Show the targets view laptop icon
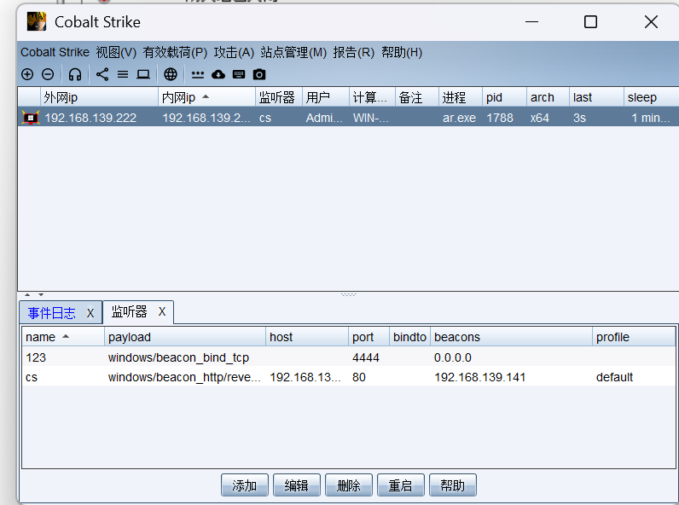679x505 pixels. (x=143, y=74)
